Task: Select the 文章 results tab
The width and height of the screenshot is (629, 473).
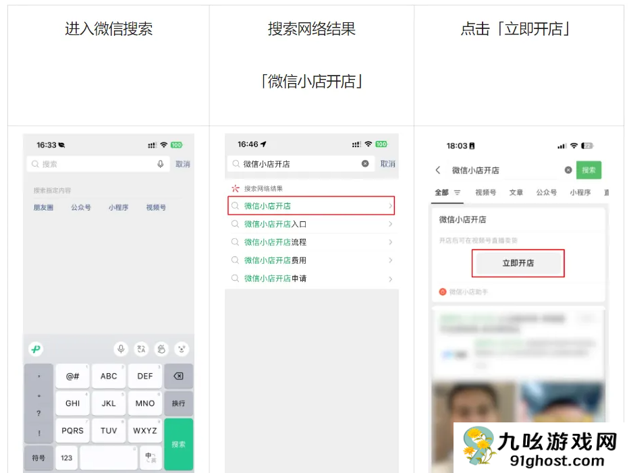Action: [516, 192]
